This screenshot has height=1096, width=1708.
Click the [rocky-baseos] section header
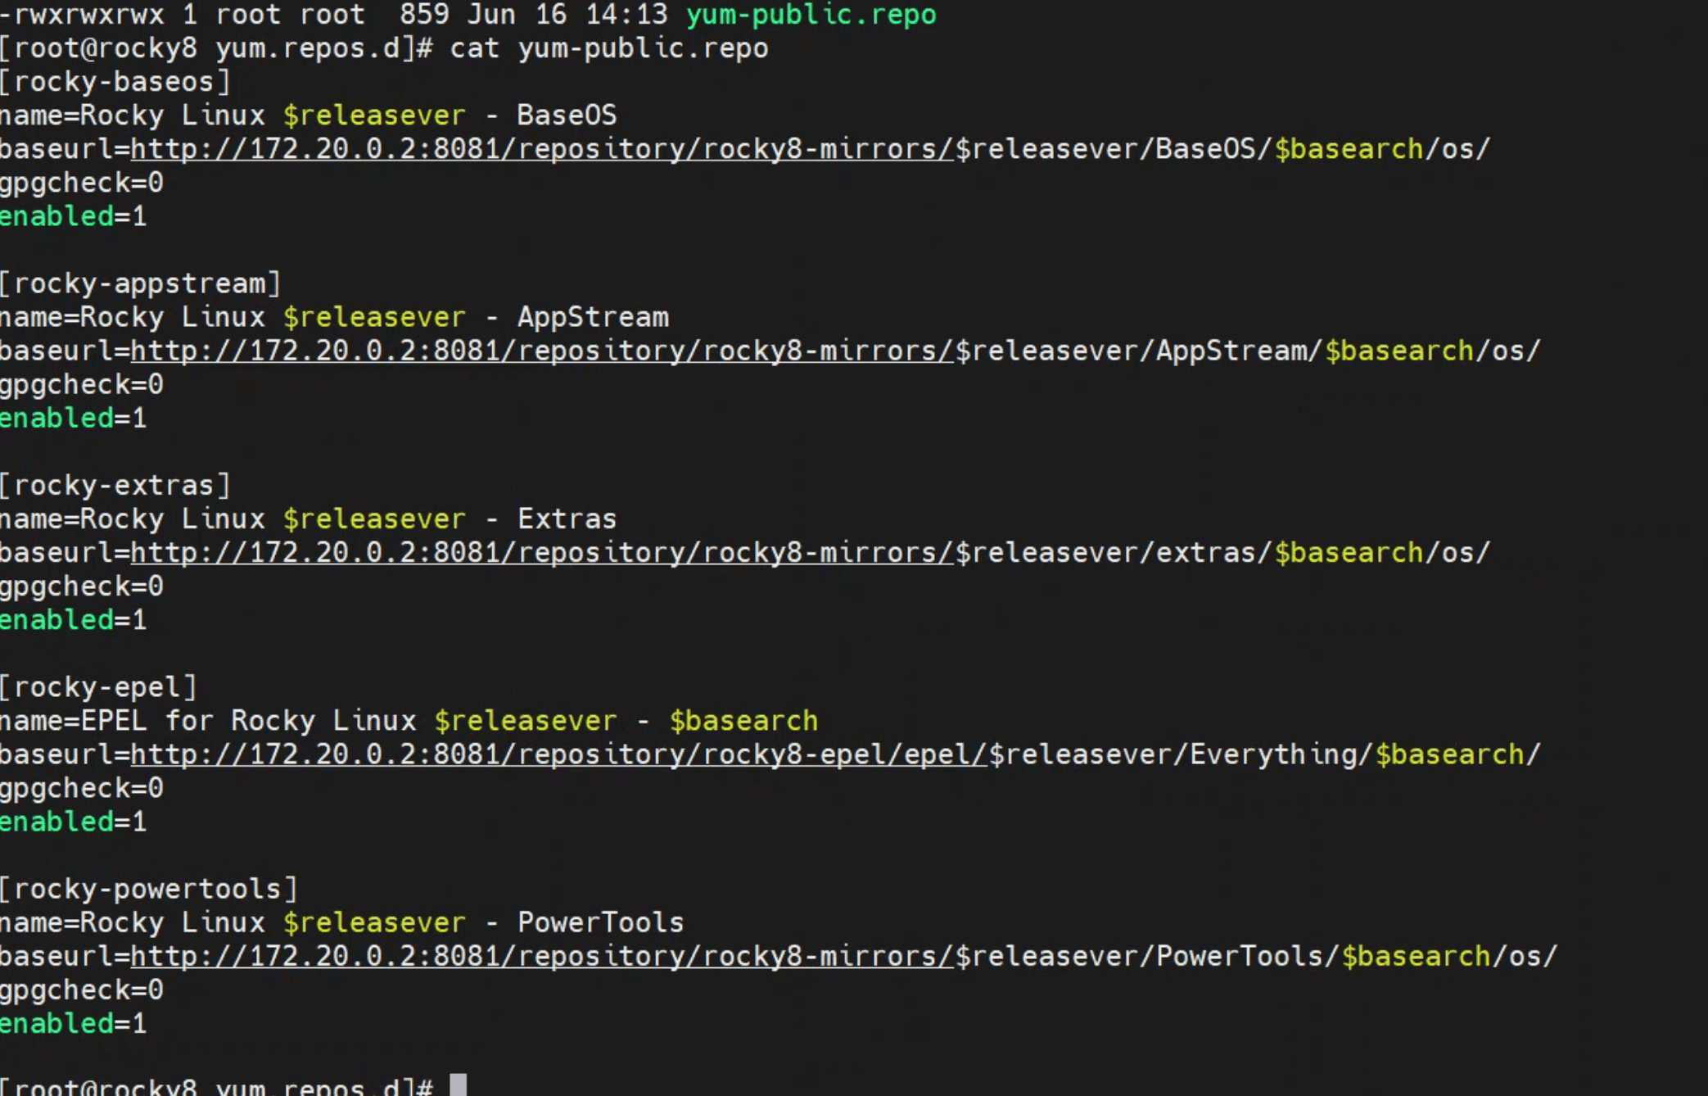pos(115,82)
